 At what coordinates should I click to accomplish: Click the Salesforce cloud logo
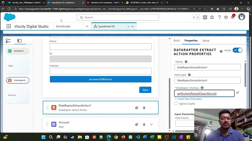pos(9,17)
